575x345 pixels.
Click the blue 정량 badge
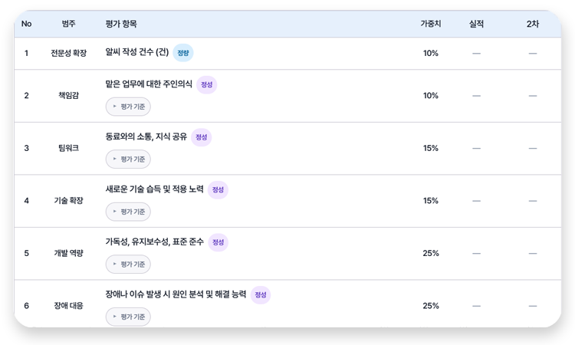183,53
